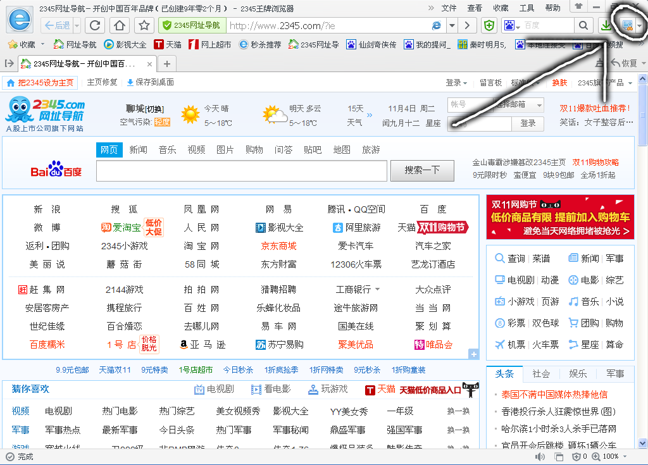This screenshot has width=648, height=465.
Task: Click 换一换 in the 视频 row
Action: tap(458, 411)
